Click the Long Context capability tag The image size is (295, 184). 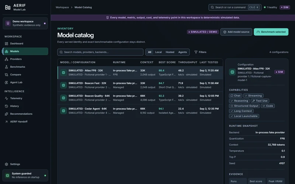(x=241, y=111)
